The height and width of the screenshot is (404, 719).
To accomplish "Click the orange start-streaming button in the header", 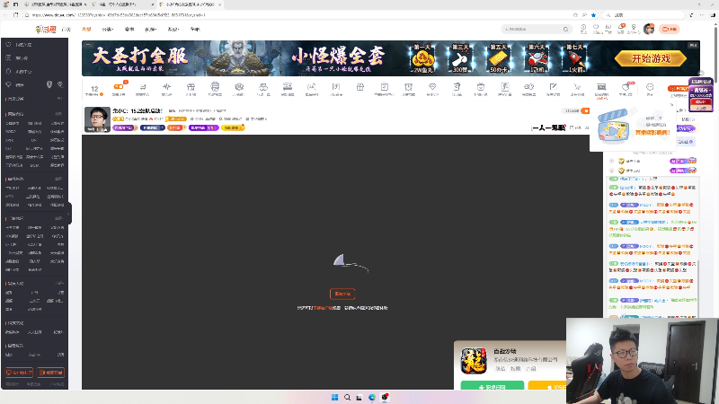I will pos(669,30).
